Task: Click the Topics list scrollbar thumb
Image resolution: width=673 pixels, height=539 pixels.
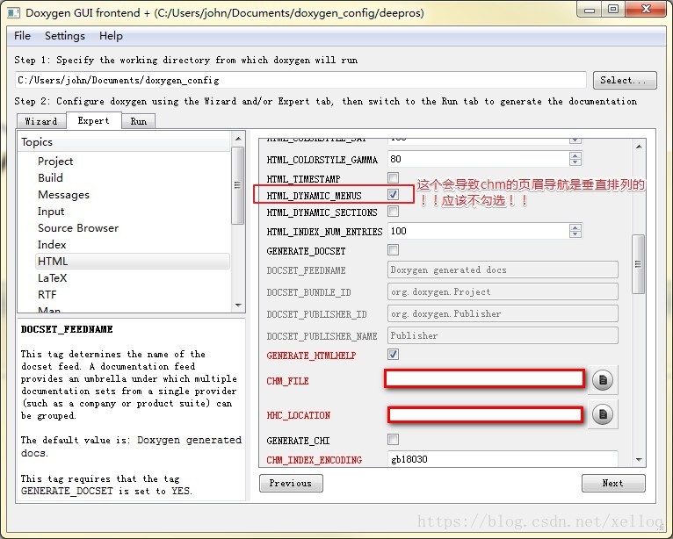Action: pos(237,185)
